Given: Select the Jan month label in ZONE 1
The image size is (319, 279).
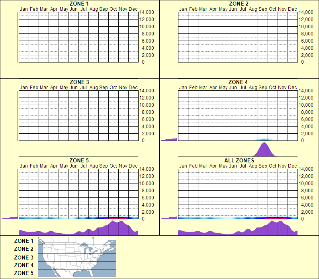Looking at the screenshot, I should (x=23, y=9).
